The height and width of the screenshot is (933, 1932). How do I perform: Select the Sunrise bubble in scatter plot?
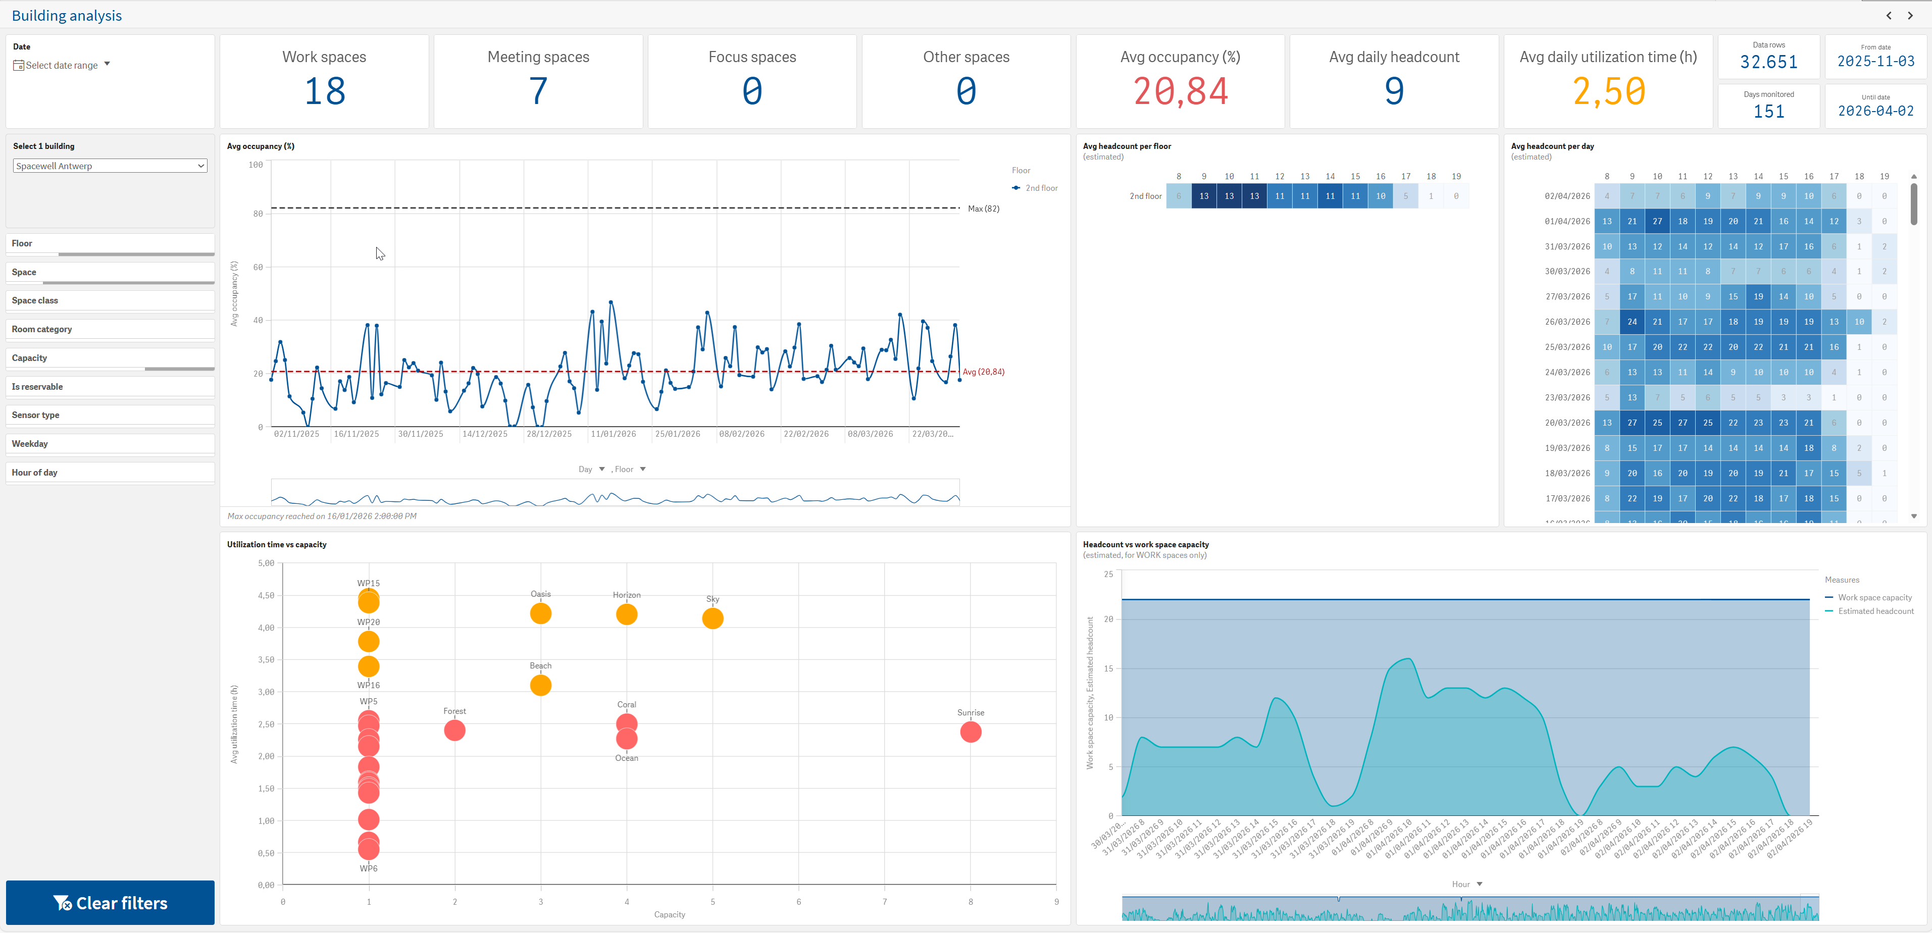[x=971, y=732]
